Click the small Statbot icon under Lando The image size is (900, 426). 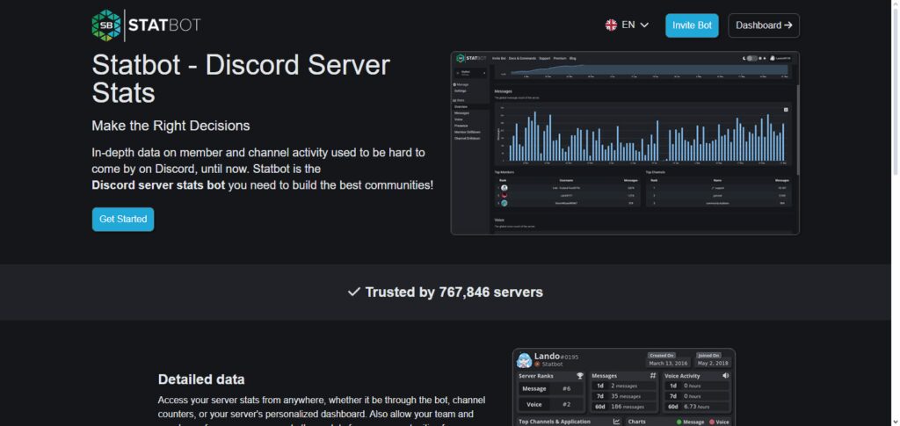click(537, 365)
